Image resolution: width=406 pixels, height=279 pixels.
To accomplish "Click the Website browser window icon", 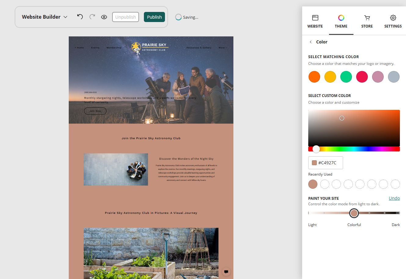I will click(x=315, y=18).
